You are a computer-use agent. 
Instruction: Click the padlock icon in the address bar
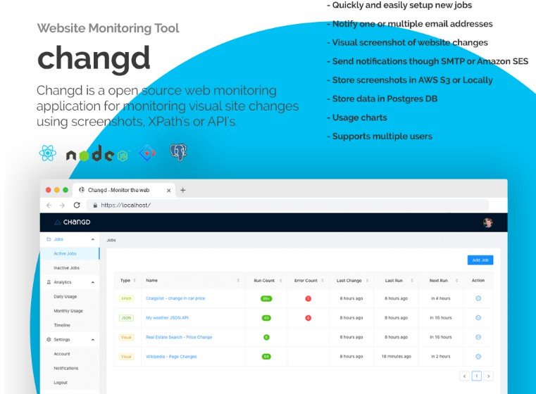(95, 205)
